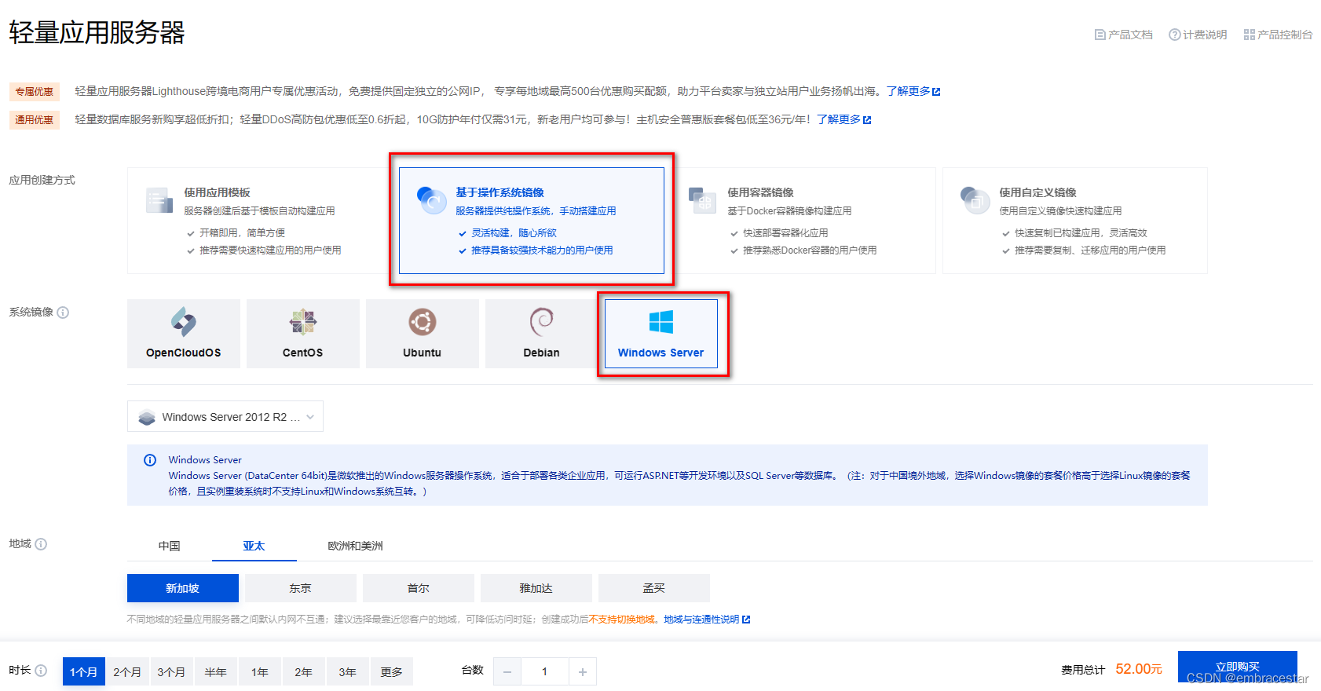The width and height of the screenshot is (1321, 691).
Task: Choose Ubuntu system image
Action: coord(423,334)
